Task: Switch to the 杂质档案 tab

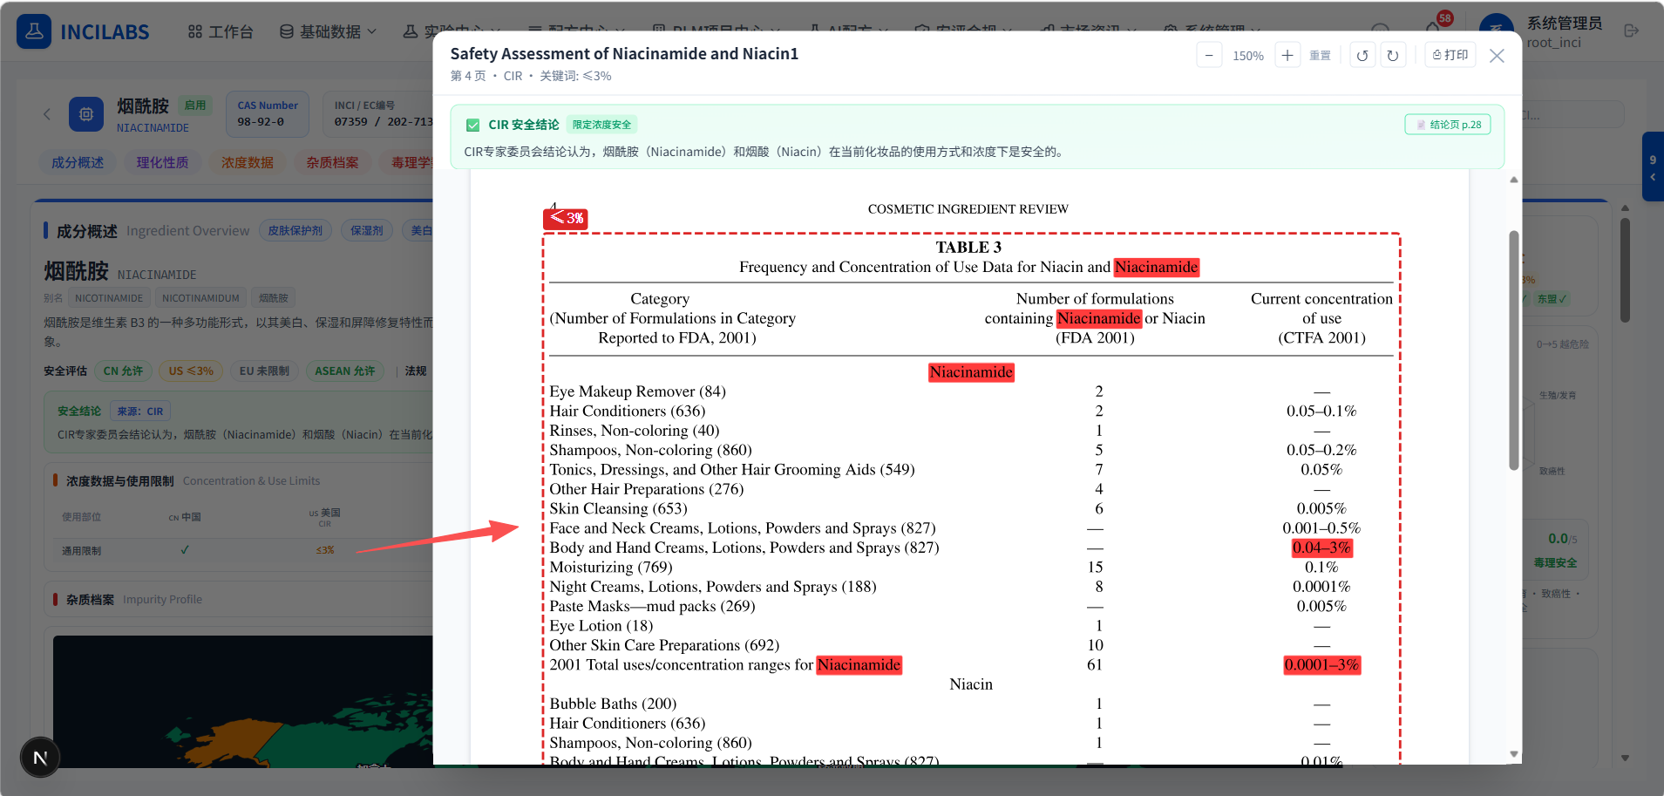Action: (332, 162)
